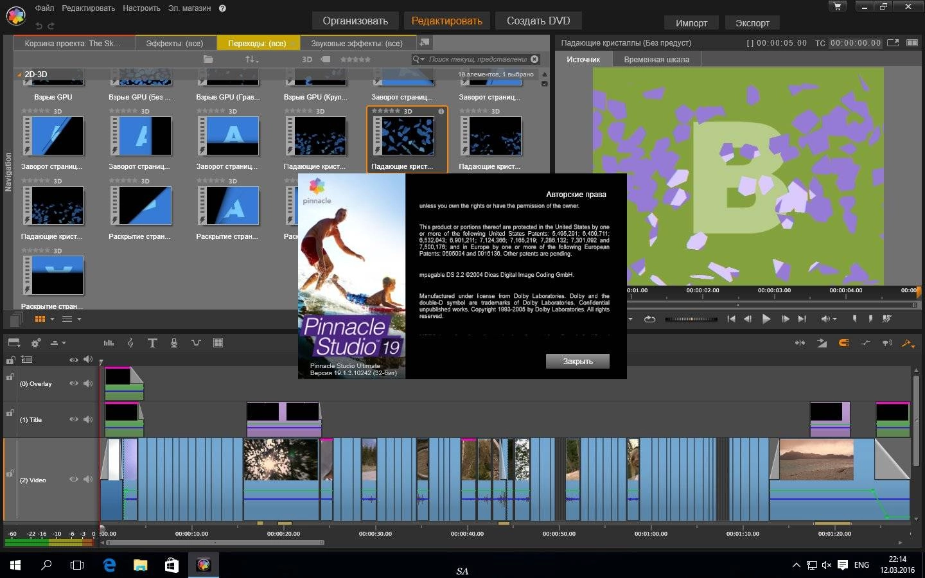Image resolution: width=925 pixels, height=578 pixels.
Task: Mute the (2) Video track audio
Action: click(x=88, y=479)
